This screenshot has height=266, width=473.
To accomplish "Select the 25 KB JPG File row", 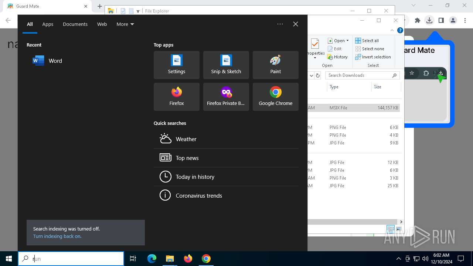I will [354, 186].
